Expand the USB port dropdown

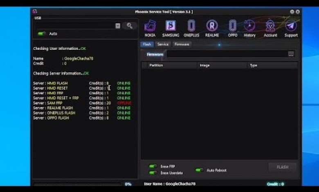118,26
